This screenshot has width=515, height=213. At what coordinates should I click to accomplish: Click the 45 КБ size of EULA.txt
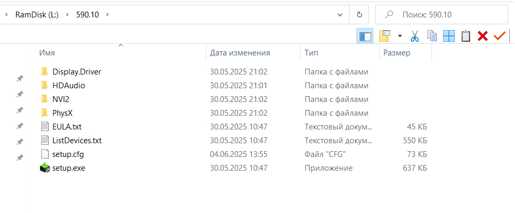(x=418, y=127)
